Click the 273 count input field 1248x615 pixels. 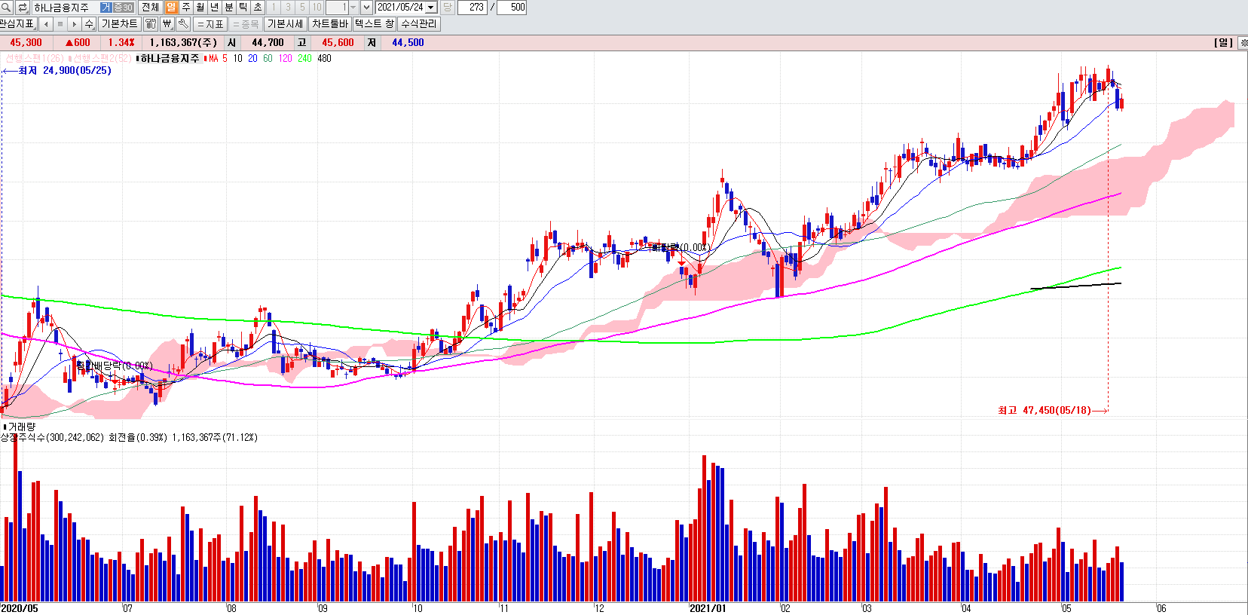(472, 8)
